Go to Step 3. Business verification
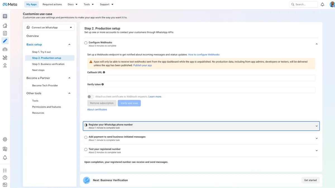Screen dimensions: 335x188 pos(48,64)
